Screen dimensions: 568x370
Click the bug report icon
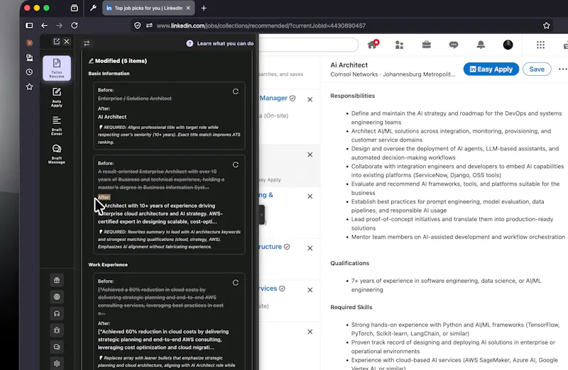click(57, 330)
